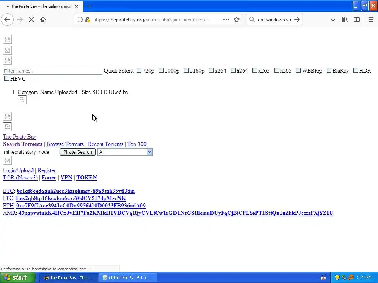Focus the Filter names input field
Viewport: 378px width, 283px height.
(52, 71)
